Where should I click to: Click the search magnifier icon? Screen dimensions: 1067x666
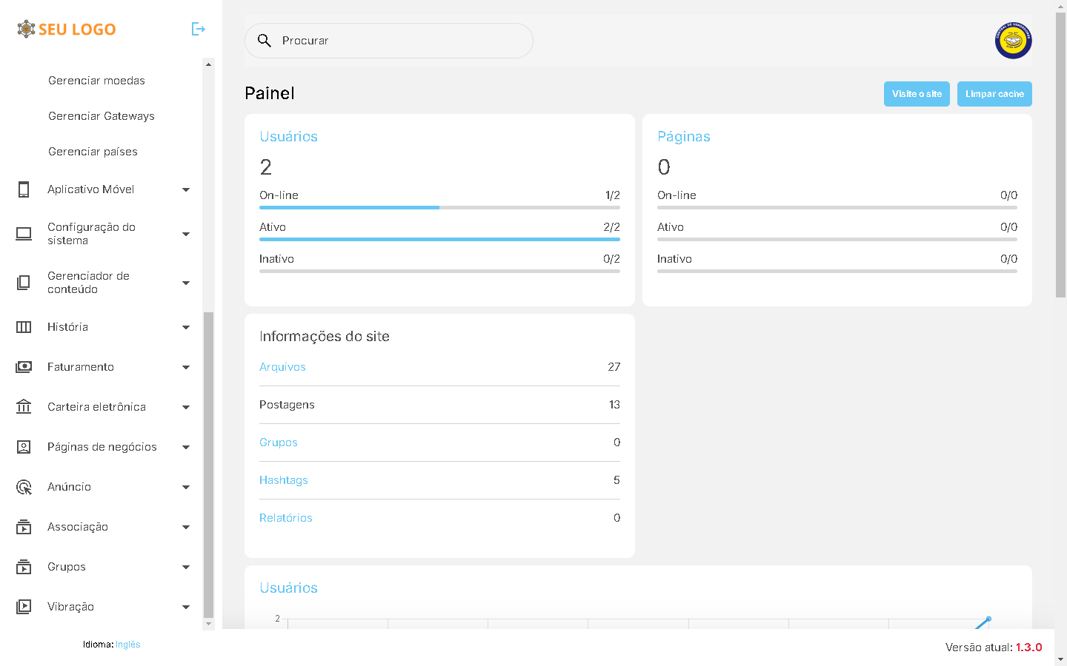click(x=265, y=41)
